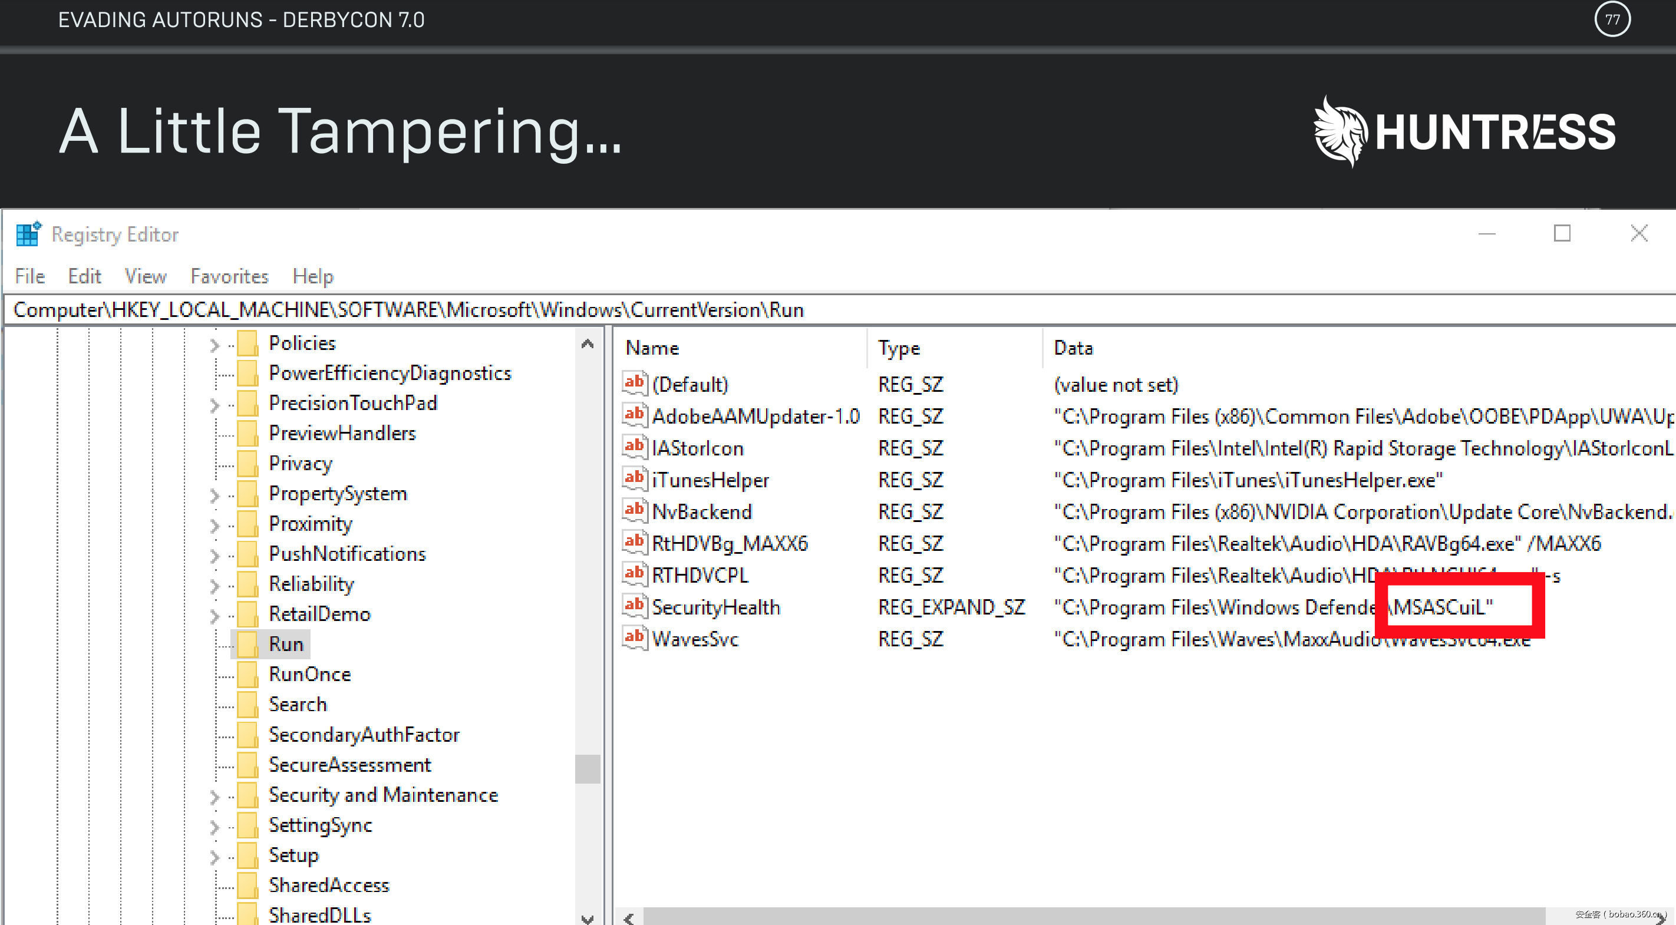The image size is (1676, 925).
Task: Expand the Setup tree node
Action: (x=215, y=856)
